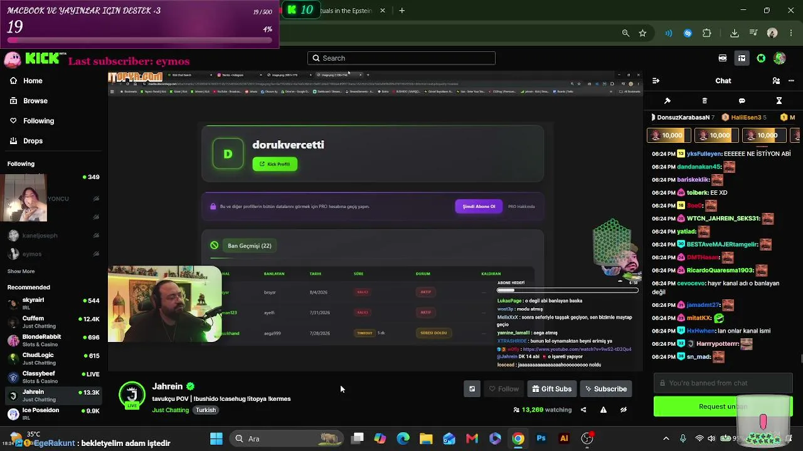Report the stream with warning icon

click(x=604, y=410)
